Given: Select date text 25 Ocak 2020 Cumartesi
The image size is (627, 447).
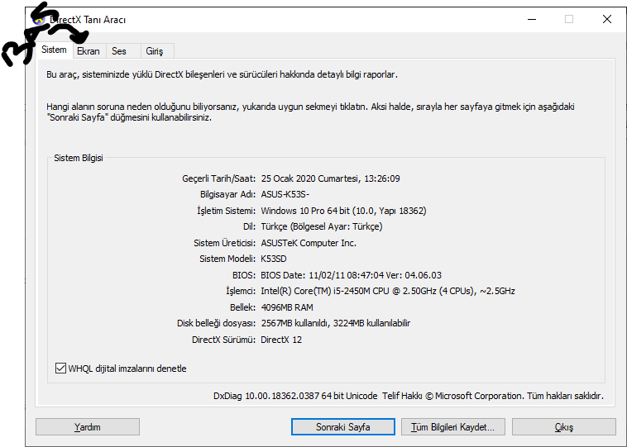Looking at the screenshot, I should tap(309, 178).
